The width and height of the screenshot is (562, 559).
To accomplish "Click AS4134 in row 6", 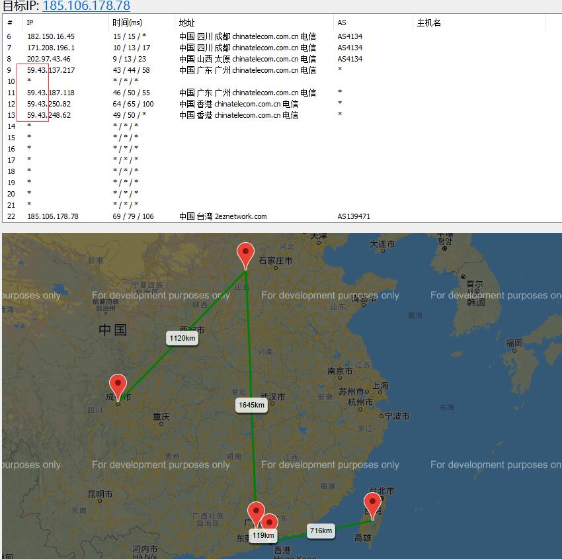I will point(350,36).
